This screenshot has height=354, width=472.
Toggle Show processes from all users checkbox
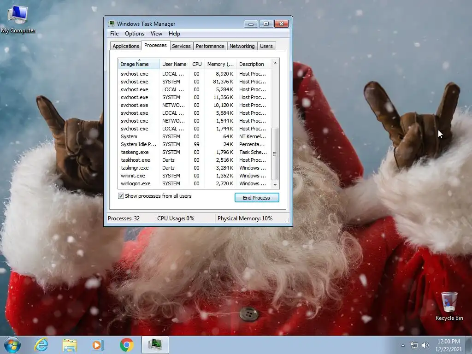point(121,196)
